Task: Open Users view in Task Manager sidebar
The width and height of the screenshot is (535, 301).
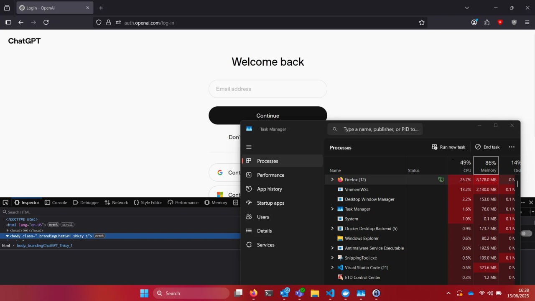Action: pyautogui.click(x=262, y=216)
